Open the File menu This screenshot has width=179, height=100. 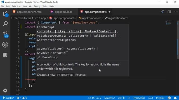(3, 6)
